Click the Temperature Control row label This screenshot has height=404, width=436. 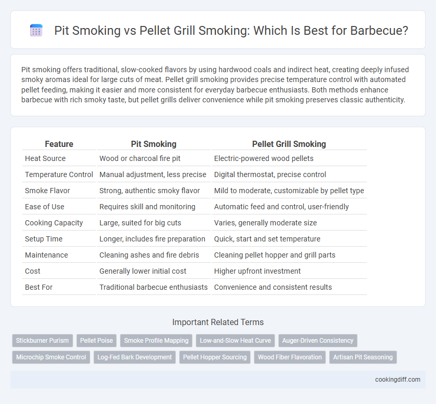pyautogui.click(x=59, y=174)
